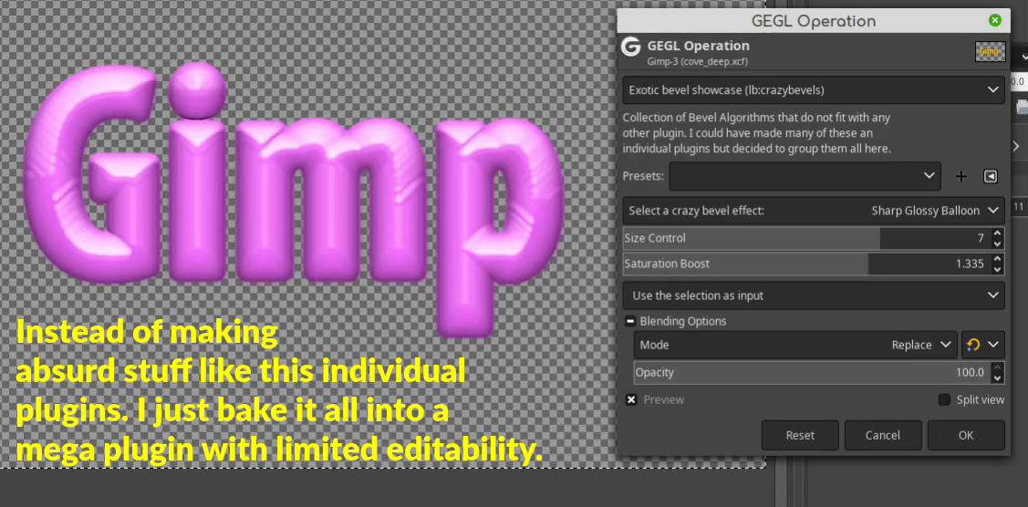Open 'Use the selection as input' dropdown
This screenshot has width=1028, height=507.
click(813, 295)
